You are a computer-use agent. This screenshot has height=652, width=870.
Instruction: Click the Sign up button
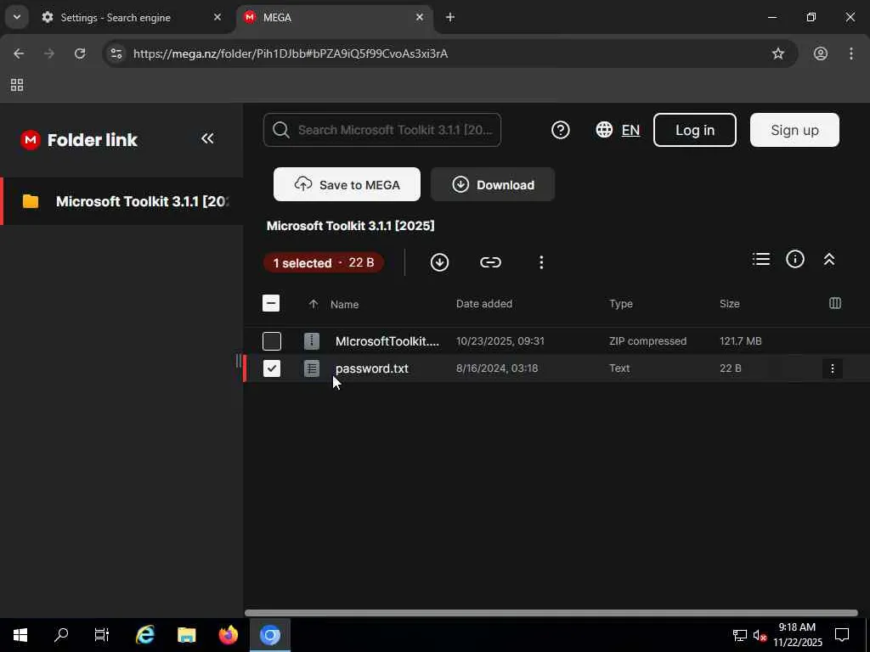click(x=794, y=130)
